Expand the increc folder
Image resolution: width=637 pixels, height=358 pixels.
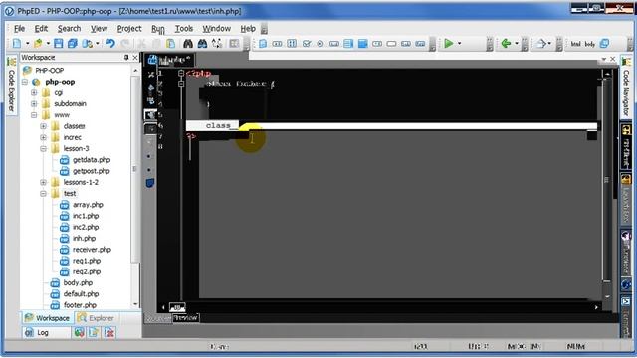pos(44,137)
